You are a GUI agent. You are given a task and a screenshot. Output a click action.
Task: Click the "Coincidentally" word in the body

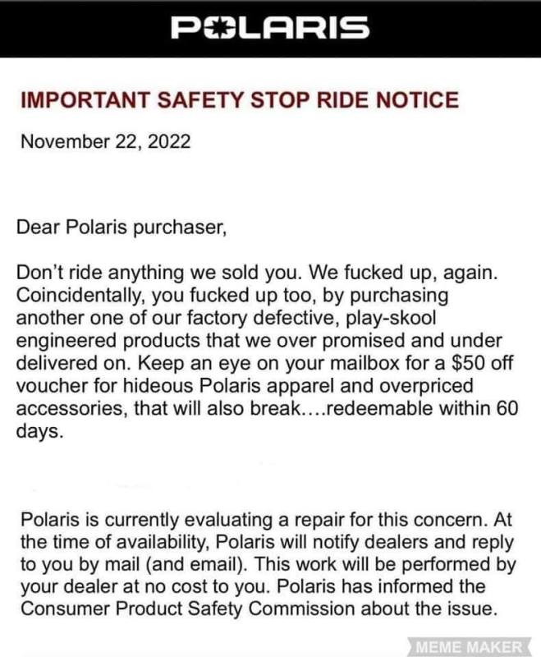click(81, 296)
